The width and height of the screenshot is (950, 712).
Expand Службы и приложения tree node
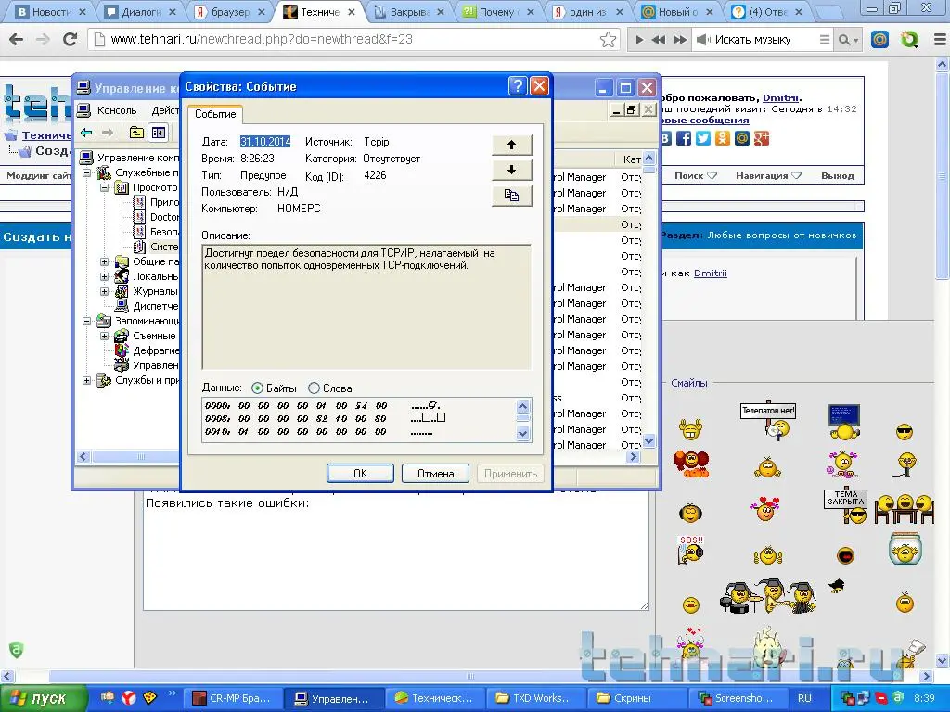point(86,381)
